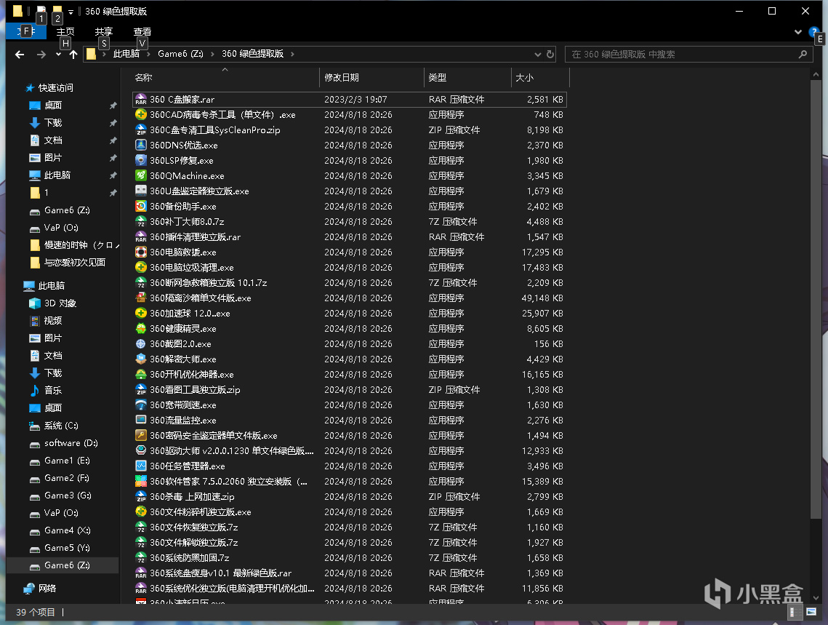This screenshot has width=828, height=625.
Task: Click the 360QMachine.exe icon
Action: tap(140, 176)
